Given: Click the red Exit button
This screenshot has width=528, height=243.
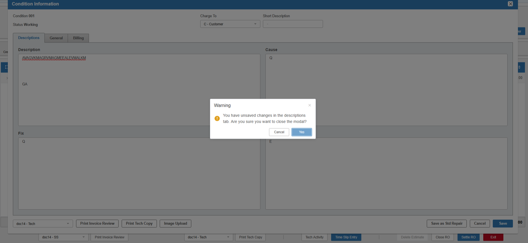Looking at the screenshot, I should pyautogui.click(x=493, y=237).
